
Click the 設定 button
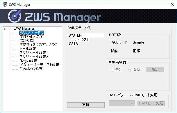(155, 69)
